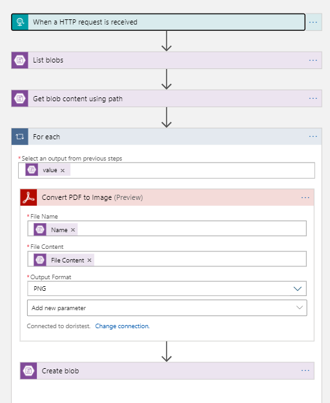This screenshot has width=330, height=403.
Task: Click the blob icon on Name token
Action: pos(40,230)
